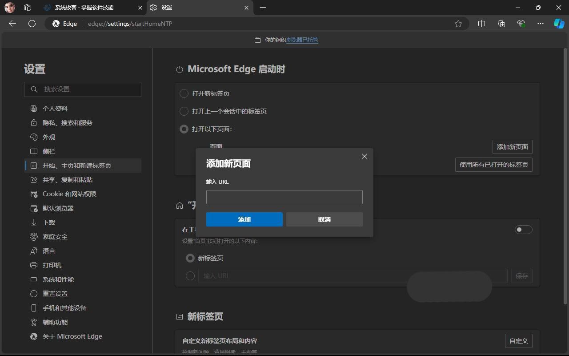Viewport: 569px width, 356px height.
Task: Open 隐私、搜索和服务 settings
Action: pyautogui.click(x=83, y=123)
